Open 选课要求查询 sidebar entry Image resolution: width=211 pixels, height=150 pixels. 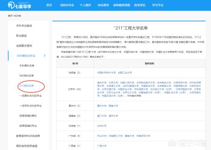point(24,46)
